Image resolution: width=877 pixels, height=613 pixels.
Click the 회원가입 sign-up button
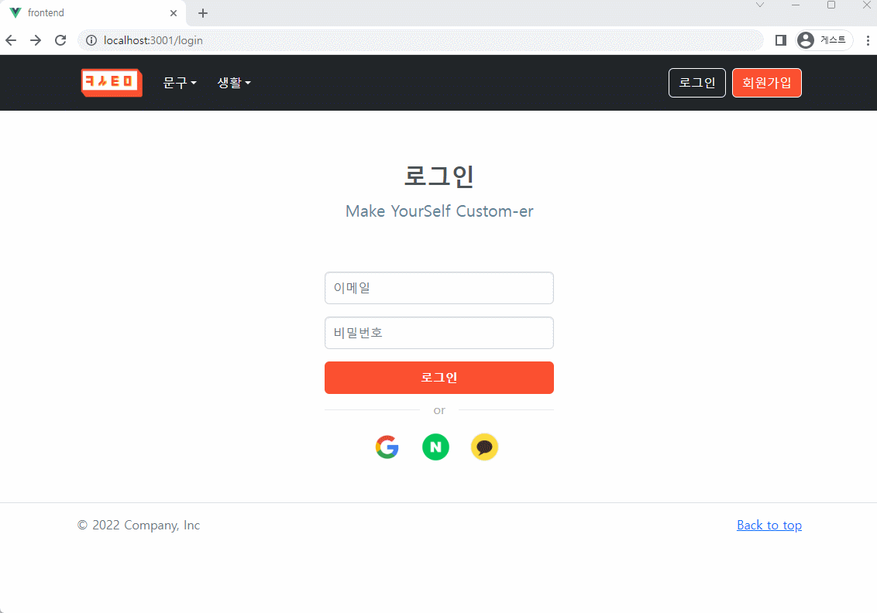(x=767, y=83)
